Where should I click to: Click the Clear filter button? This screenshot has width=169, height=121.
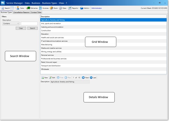point(21,28)
